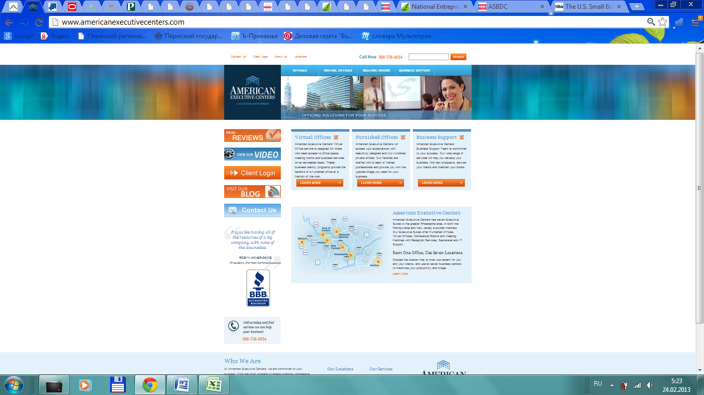Close the ASBDC tab

click(x=542, y=7)
